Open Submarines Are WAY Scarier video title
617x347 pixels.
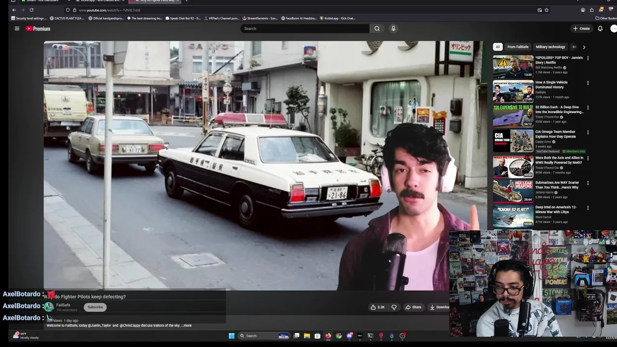point(557,185)
